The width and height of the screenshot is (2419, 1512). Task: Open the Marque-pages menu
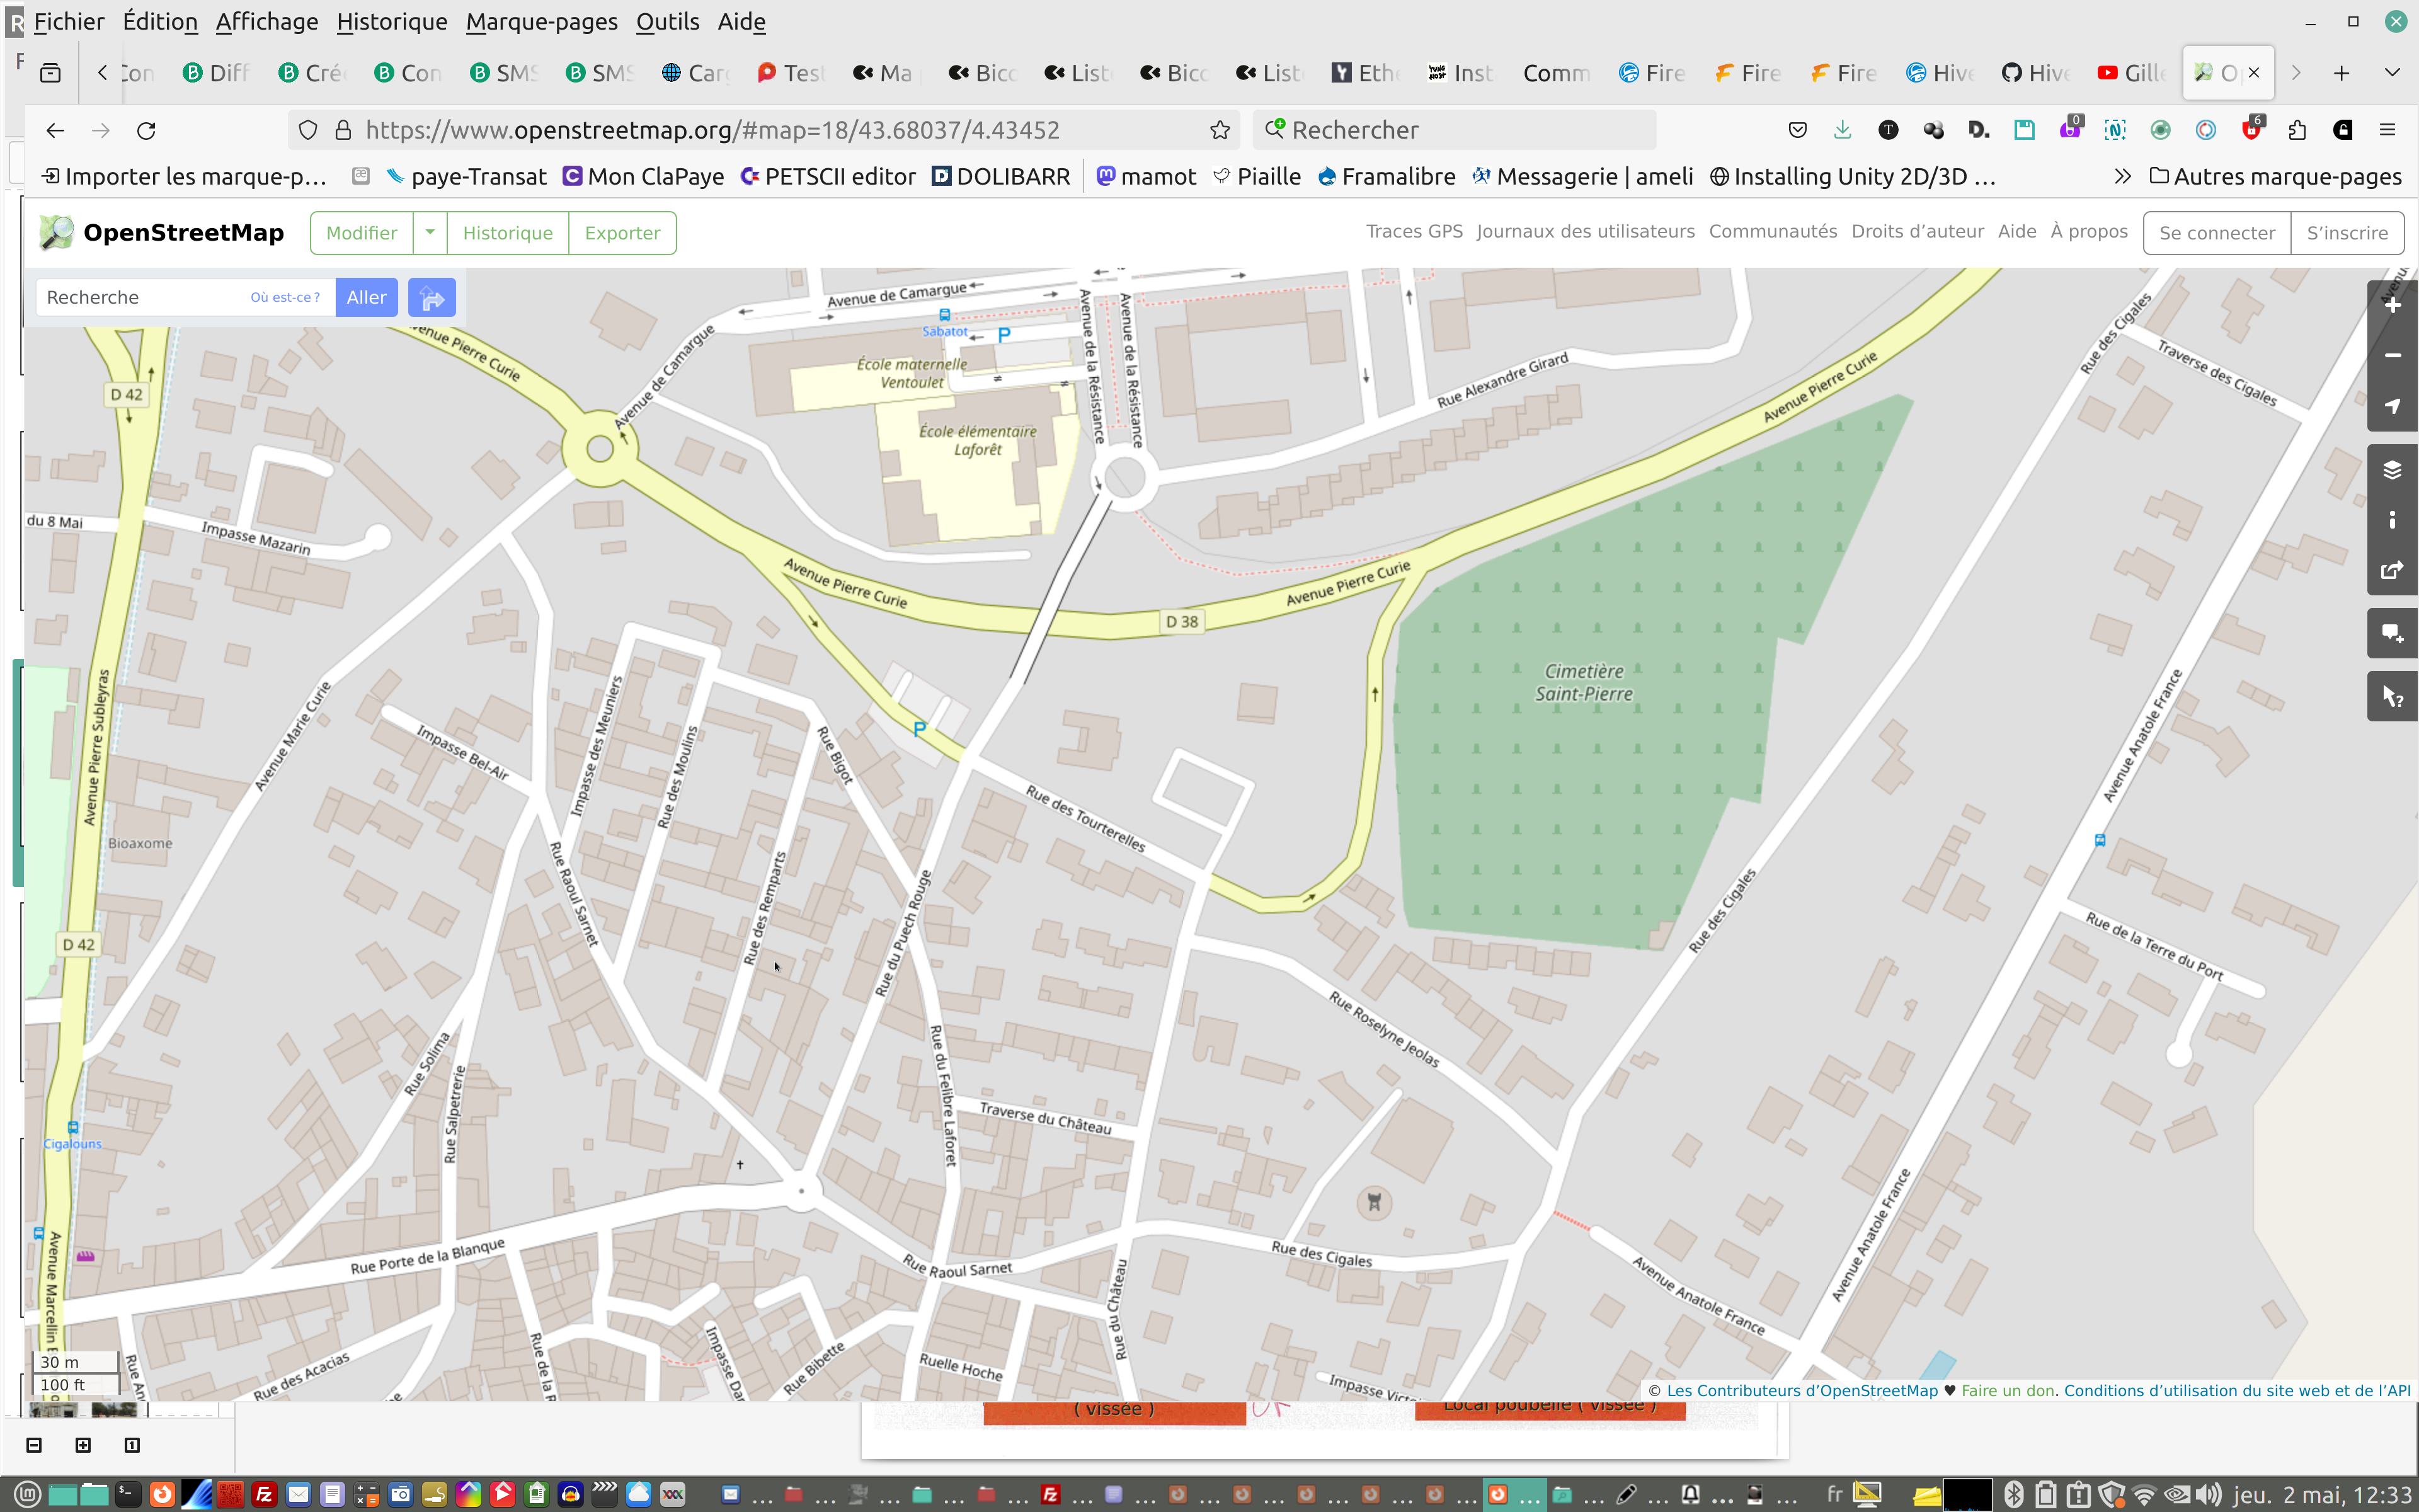tap(540, 21)
